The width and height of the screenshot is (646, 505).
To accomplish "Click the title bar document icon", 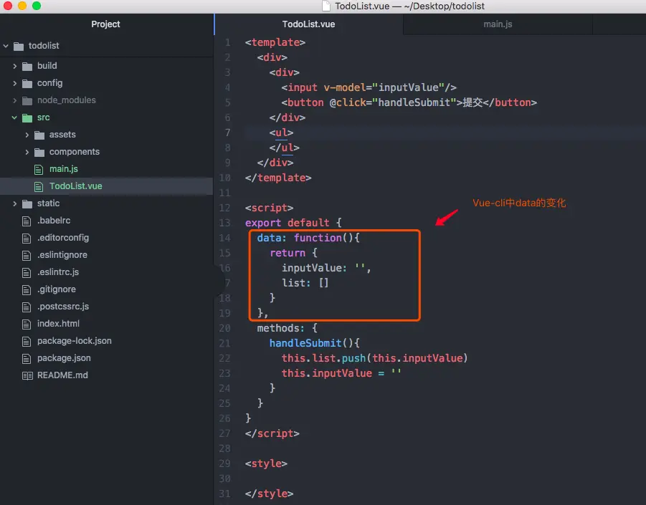I will tap(326, 6).
